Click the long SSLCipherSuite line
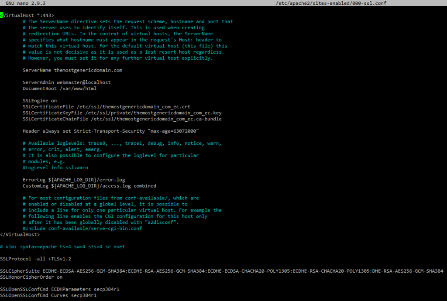Image resolution: width=447 pixels, height=301 pixels. (x=222, y=271)
